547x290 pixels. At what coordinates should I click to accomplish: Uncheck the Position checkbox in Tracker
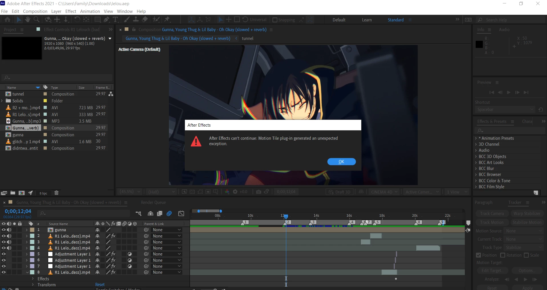tap(479, 255)
